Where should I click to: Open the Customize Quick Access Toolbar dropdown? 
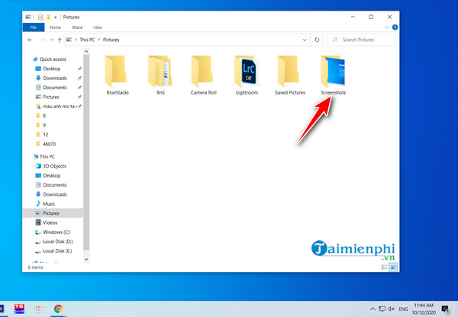(x=55, y=18)
